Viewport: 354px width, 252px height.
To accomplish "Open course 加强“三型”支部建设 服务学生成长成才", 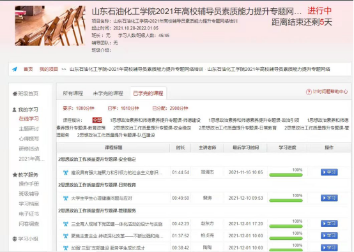I will 108,248.
